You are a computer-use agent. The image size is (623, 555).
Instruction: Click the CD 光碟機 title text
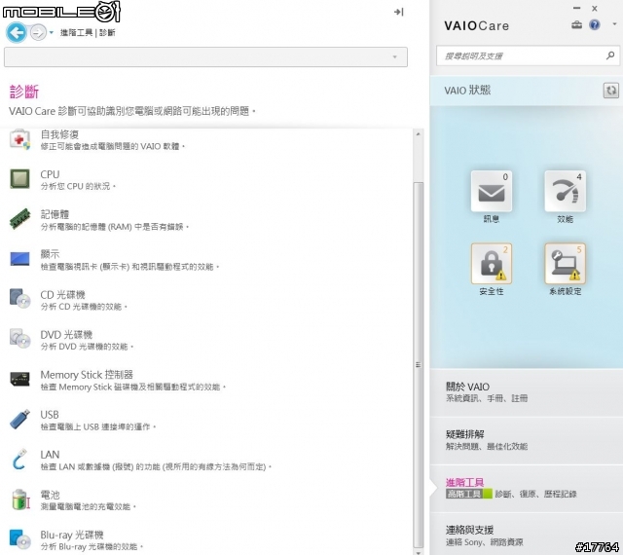pos(62,295)
